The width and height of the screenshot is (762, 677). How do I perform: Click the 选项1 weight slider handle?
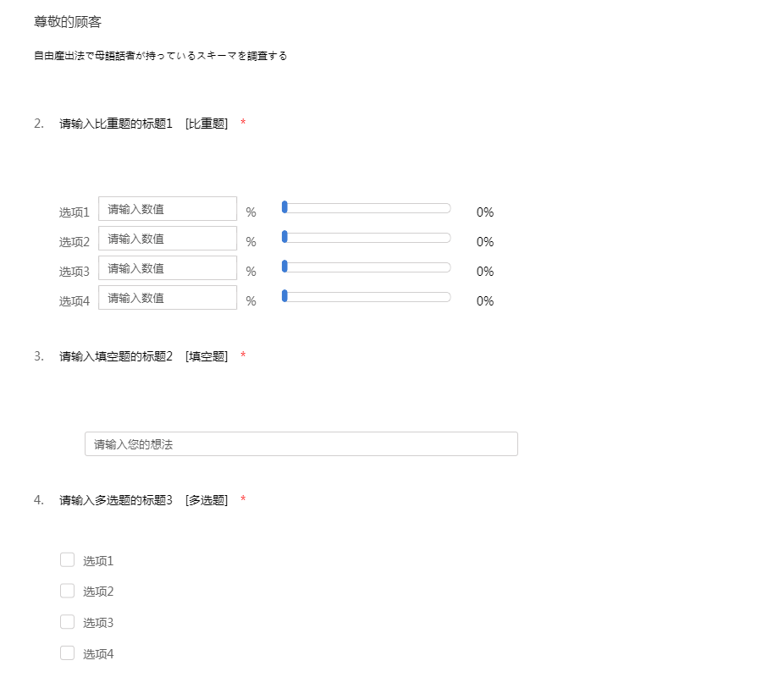pos(285,206)
